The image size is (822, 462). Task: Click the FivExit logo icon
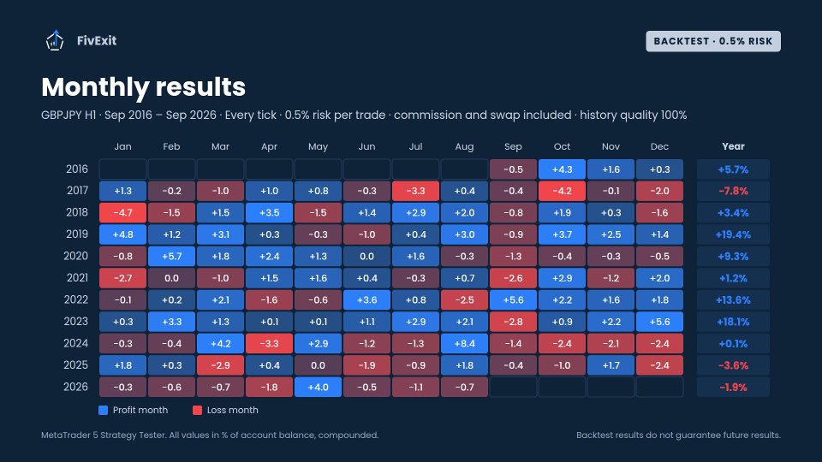click(x=55, y=40)
